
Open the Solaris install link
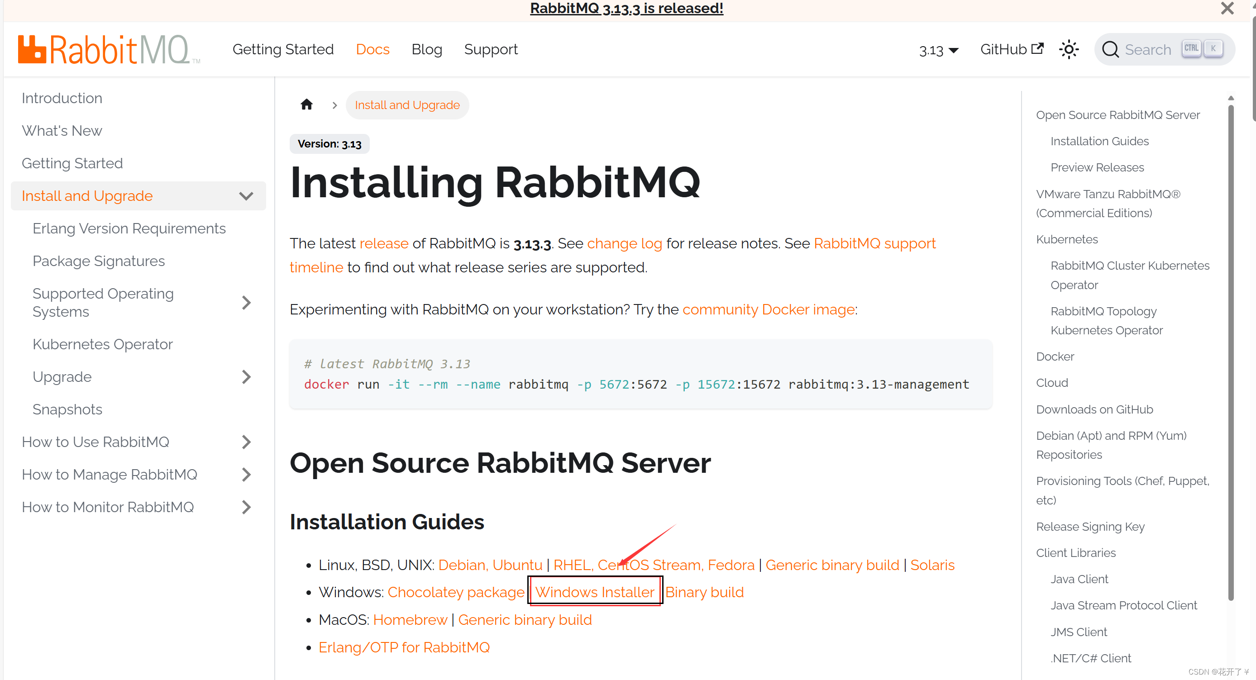[x=932, y=565]
